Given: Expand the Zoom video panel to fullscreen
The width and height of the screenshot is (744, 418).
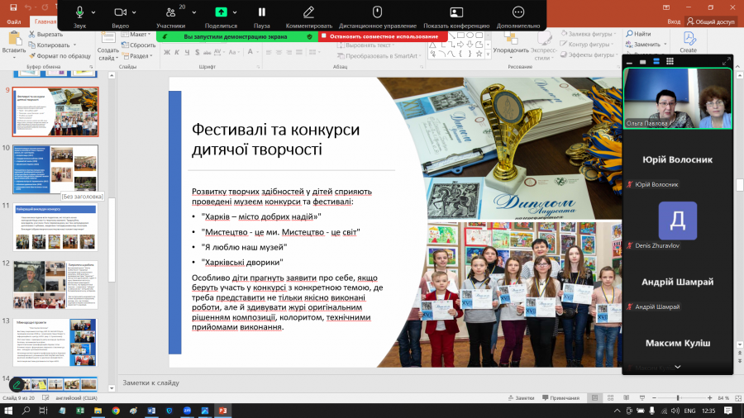Looking at the screenshot, I should [x=726, y=61].
